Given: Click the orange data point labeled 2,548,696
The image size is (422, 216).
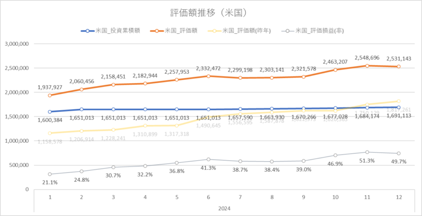Looking at the screenshot, I should [367, 65].
